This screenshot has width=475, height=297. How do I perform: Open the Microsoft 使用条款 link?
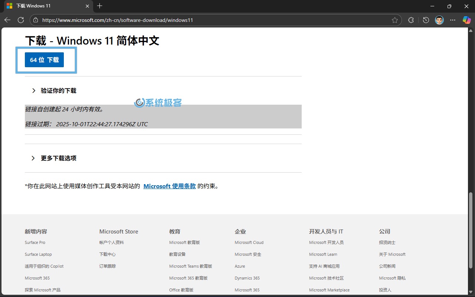(x=169, y=186)
